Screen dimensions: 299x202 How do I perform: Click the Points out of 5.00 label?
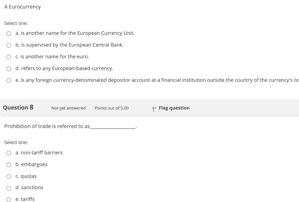(112, 108)
